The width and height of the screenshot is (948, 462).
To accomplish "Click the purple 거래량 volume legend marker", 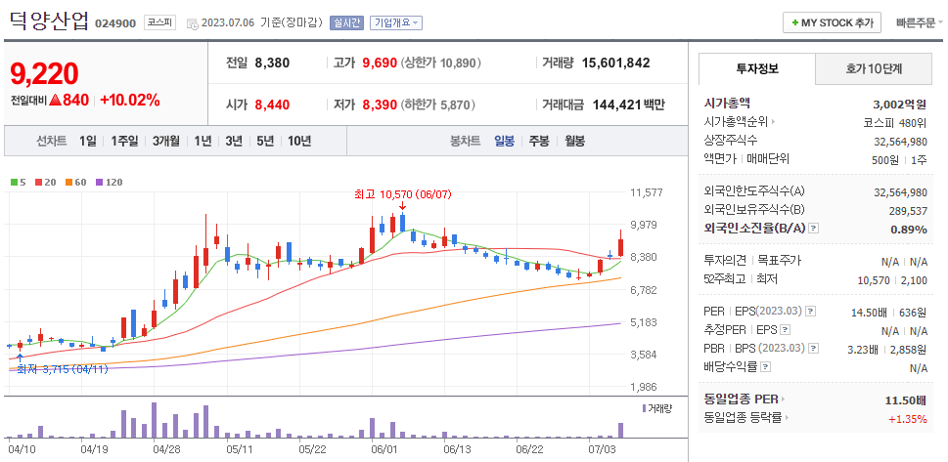I will pyautogui.click(x=644, y=408).
